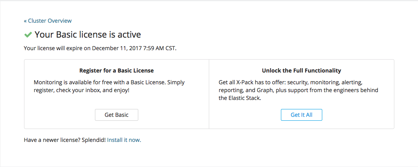Click 'Elastic Stack' in the right panel text
Image resolution: width=418 pixels, height=167 pixels.
pyautogui.click(x=243, y=98)
